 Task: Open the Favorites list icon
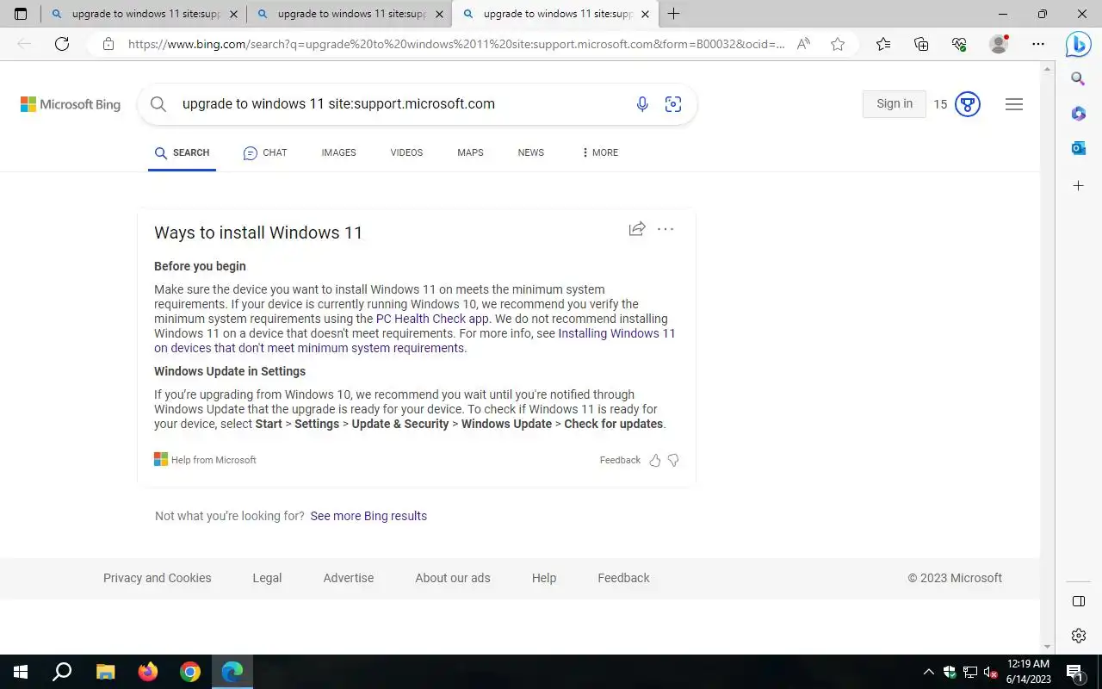pos(883,44)
